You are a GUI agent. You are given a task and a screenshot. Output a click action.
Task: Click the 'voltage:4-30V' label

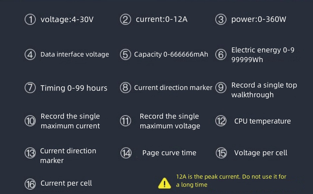coord(67,19)
